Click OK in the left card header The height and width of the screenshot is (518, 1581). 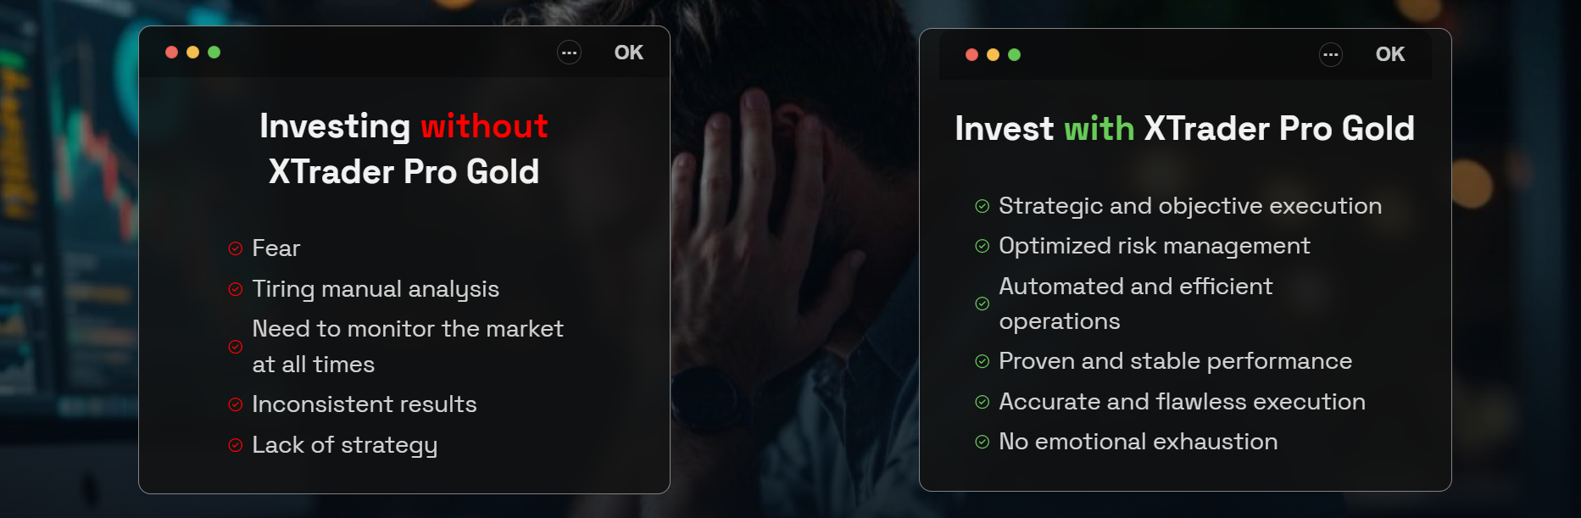click(x=629, y=53)
